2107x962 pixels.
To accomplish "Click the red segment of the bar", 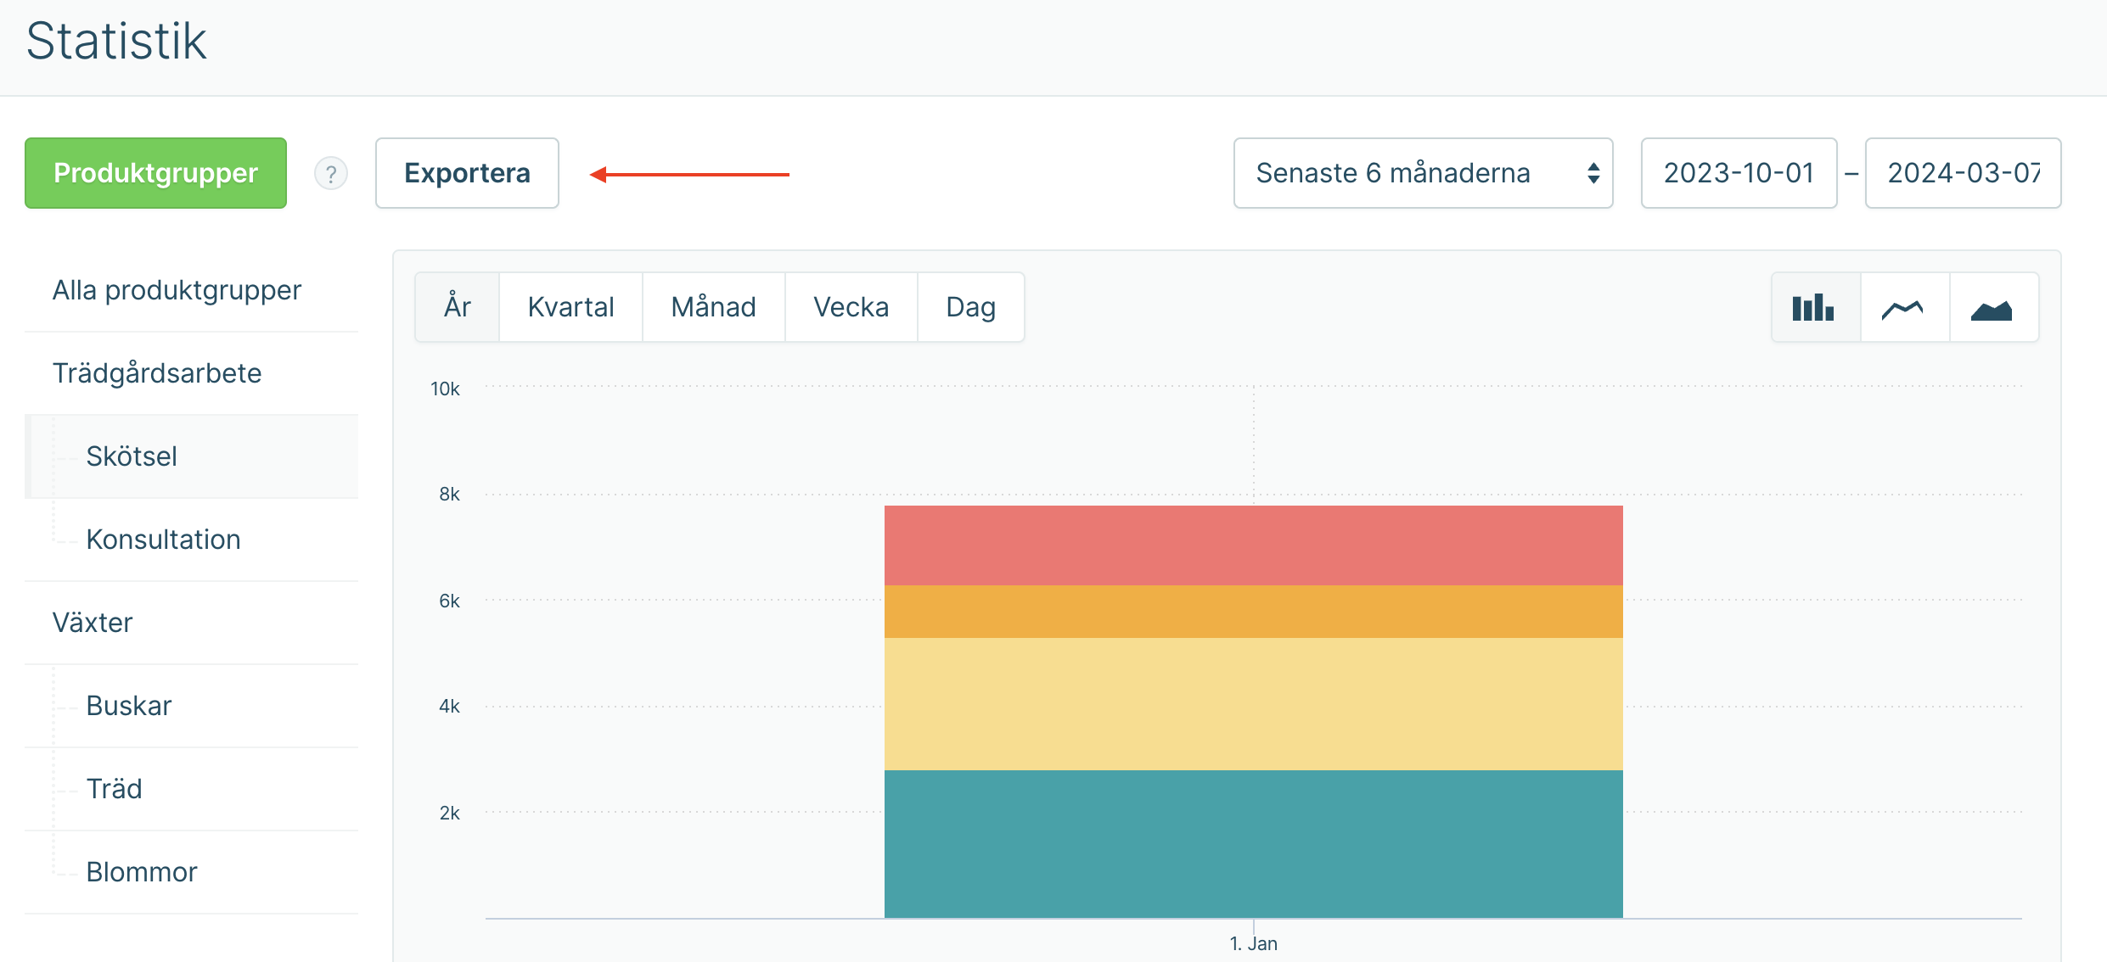I will pyautogui.click(x=1253, y=545).
